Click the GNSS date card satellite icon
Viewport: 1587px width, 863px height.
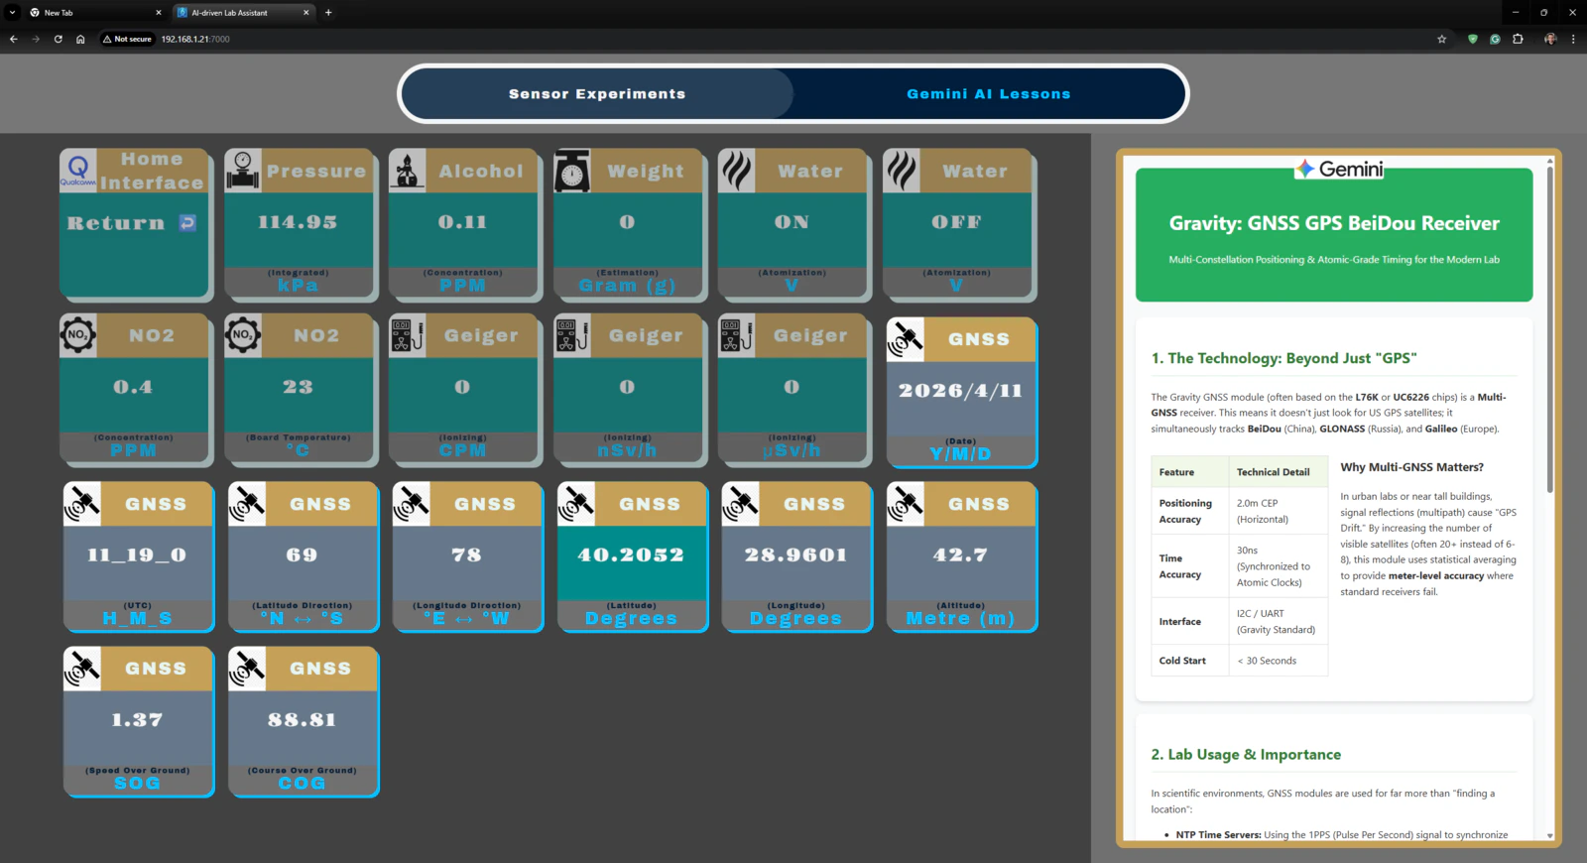click(906, 338)
